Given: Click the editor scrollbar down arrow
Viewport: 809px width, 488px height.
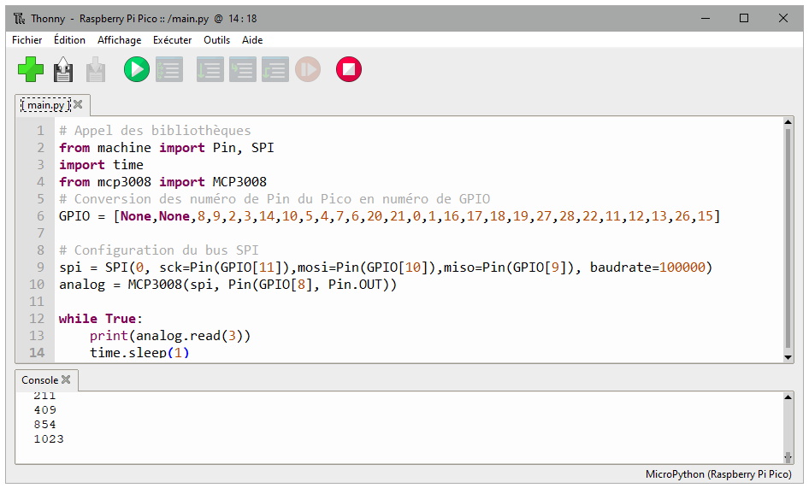Looking at the screenshot, I should tap(788, 357).
